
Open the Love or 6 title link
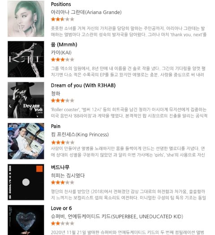point(61,208)
